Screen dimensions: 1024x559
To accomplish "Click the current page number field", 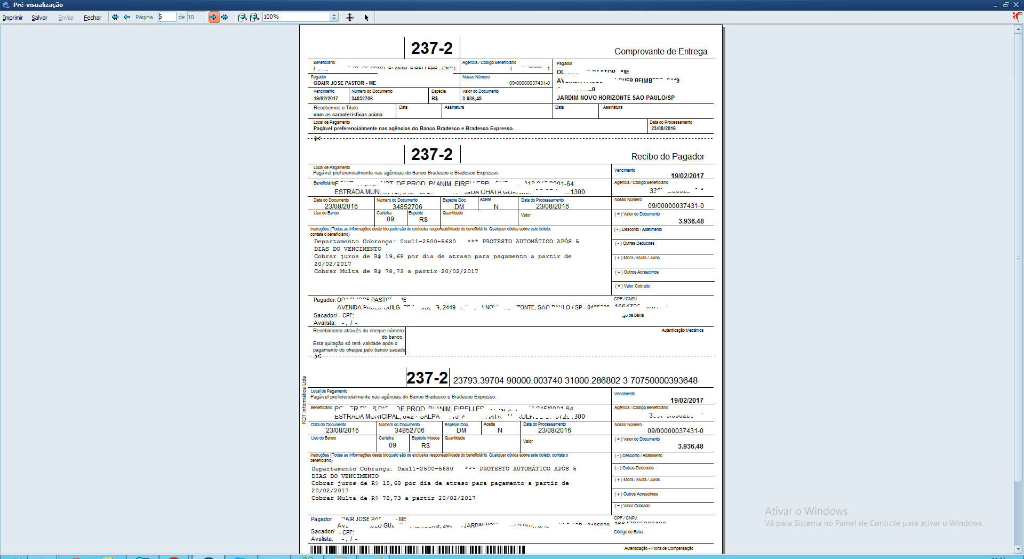I will coord(166,17).
